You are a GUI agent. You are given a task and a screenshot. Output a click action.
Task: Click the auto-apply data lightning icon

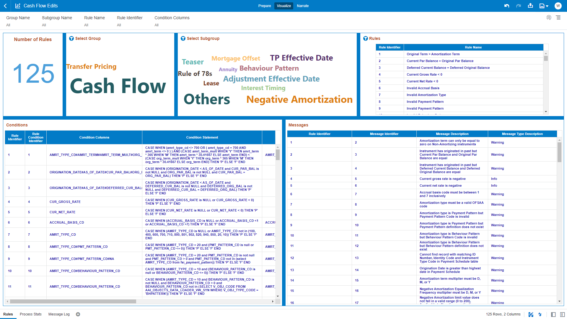point(540,314)
